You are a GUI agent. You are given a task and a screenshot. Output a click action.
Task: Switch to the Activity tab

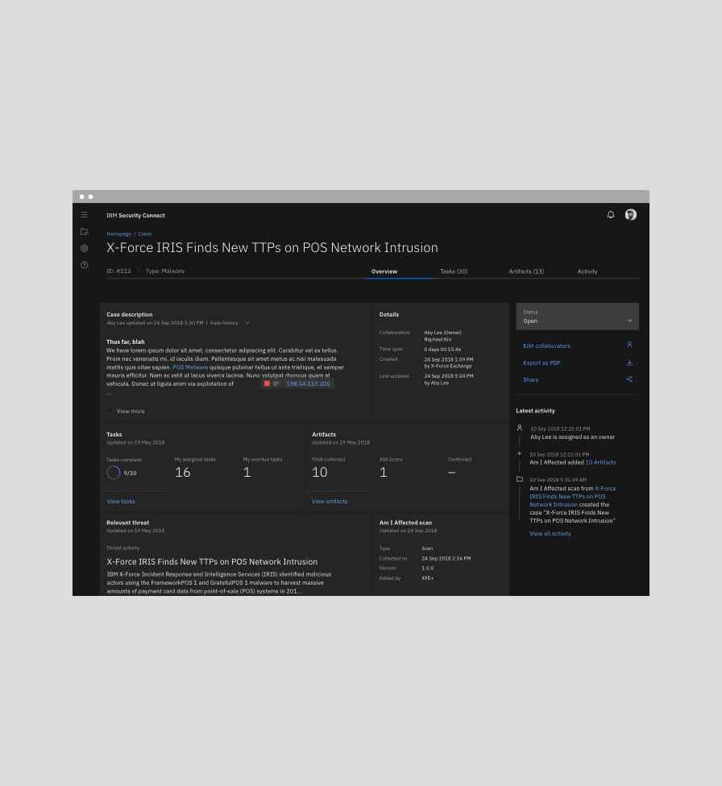coord(587,271)
